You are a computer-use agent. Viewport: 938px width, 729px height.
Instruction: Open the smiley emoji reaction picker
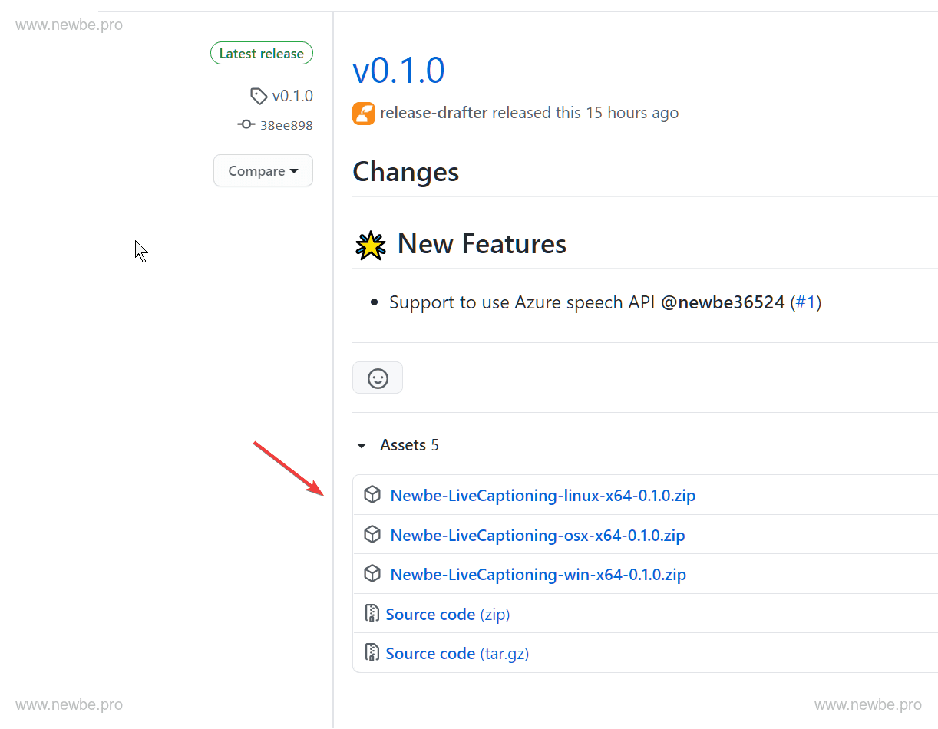click(x=378, y=378)
